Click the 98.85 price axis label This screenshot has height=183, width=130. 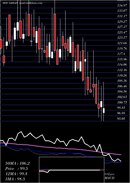[121, 108]
